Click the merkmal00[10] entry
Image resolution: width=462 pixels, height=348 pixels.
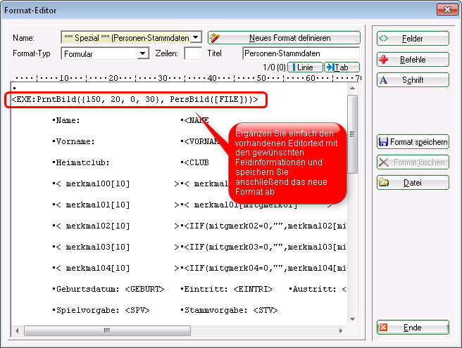[x=92, y=184]
